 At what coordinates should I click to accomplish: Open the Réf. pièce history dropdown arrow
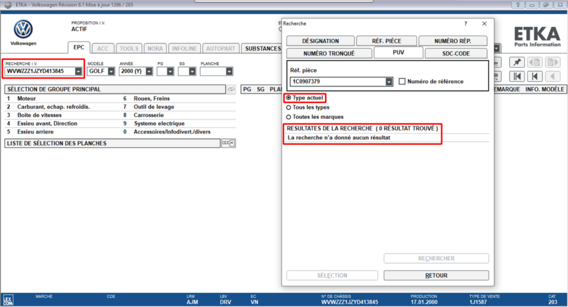click(389, 81)
